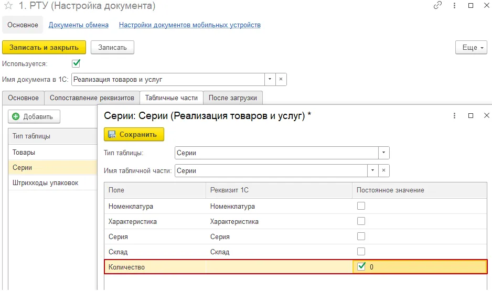Image resolution: width=492 pixels, height=291 pixels.
Task: Click Номенклатура in Реквизит 1С column
Action: 279,207
